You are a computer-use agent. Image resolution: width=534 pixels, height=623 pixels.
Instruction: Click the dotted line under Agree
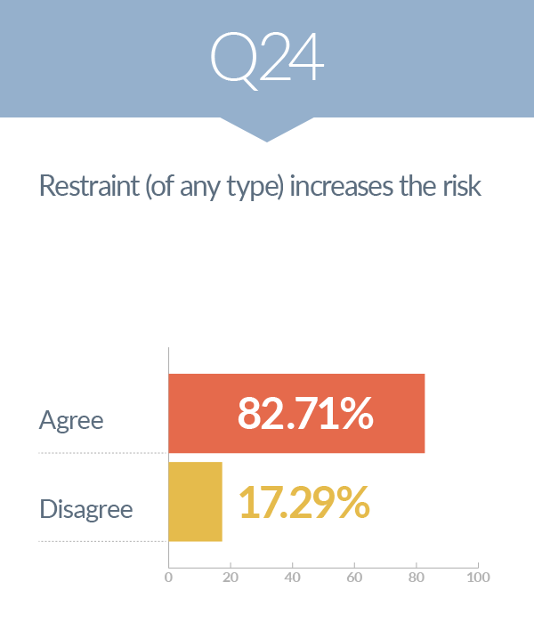point(102,453)
